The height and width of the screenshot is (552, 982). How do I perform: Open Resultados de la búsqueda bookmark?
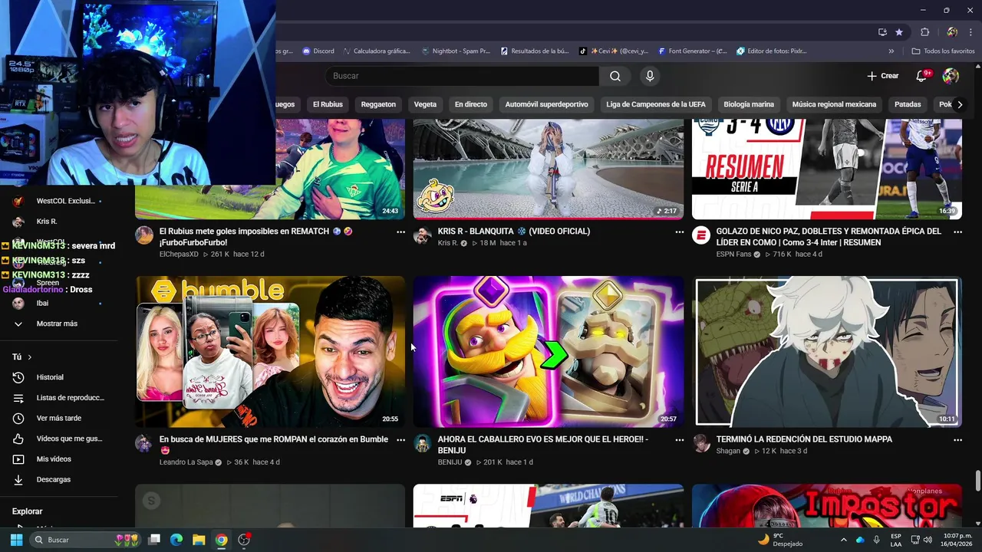tap(535, 51)
